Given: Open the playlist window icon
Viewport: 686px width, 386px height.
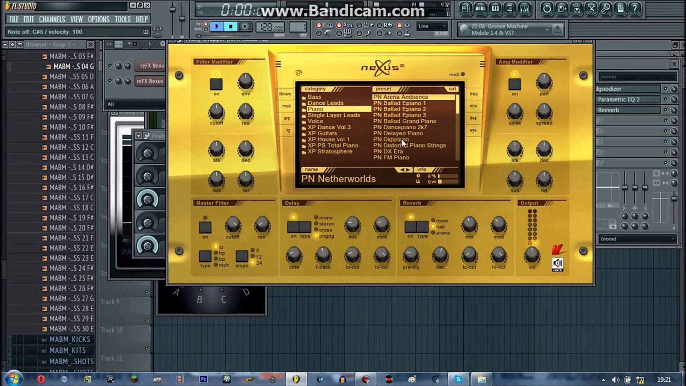Looking at the screenshot, I should 466,9.
